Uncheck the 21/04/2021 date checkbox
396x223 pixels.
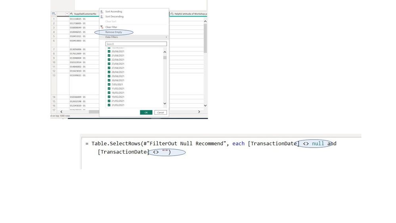pyautogui.click(x=109, y=56)
